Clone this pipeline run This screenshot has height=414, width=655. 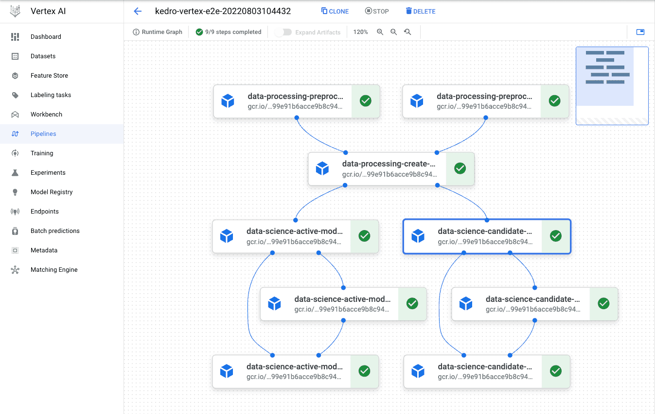[x=335, y=11]
